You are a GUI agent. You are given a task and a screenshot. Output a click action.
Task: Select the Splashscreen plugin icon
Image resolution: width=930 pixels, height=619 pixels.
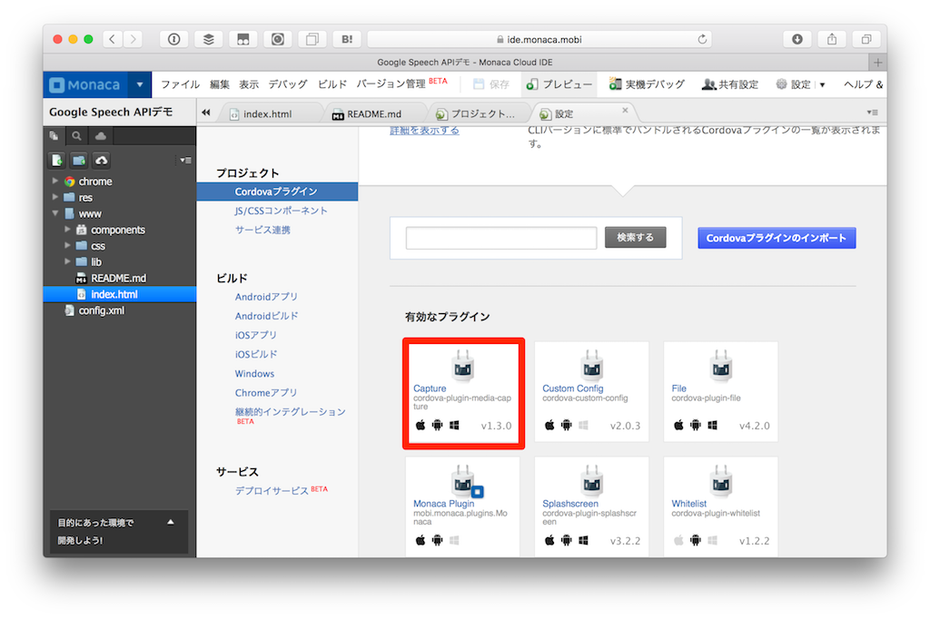pyautogui.click(x=590, y=480)
